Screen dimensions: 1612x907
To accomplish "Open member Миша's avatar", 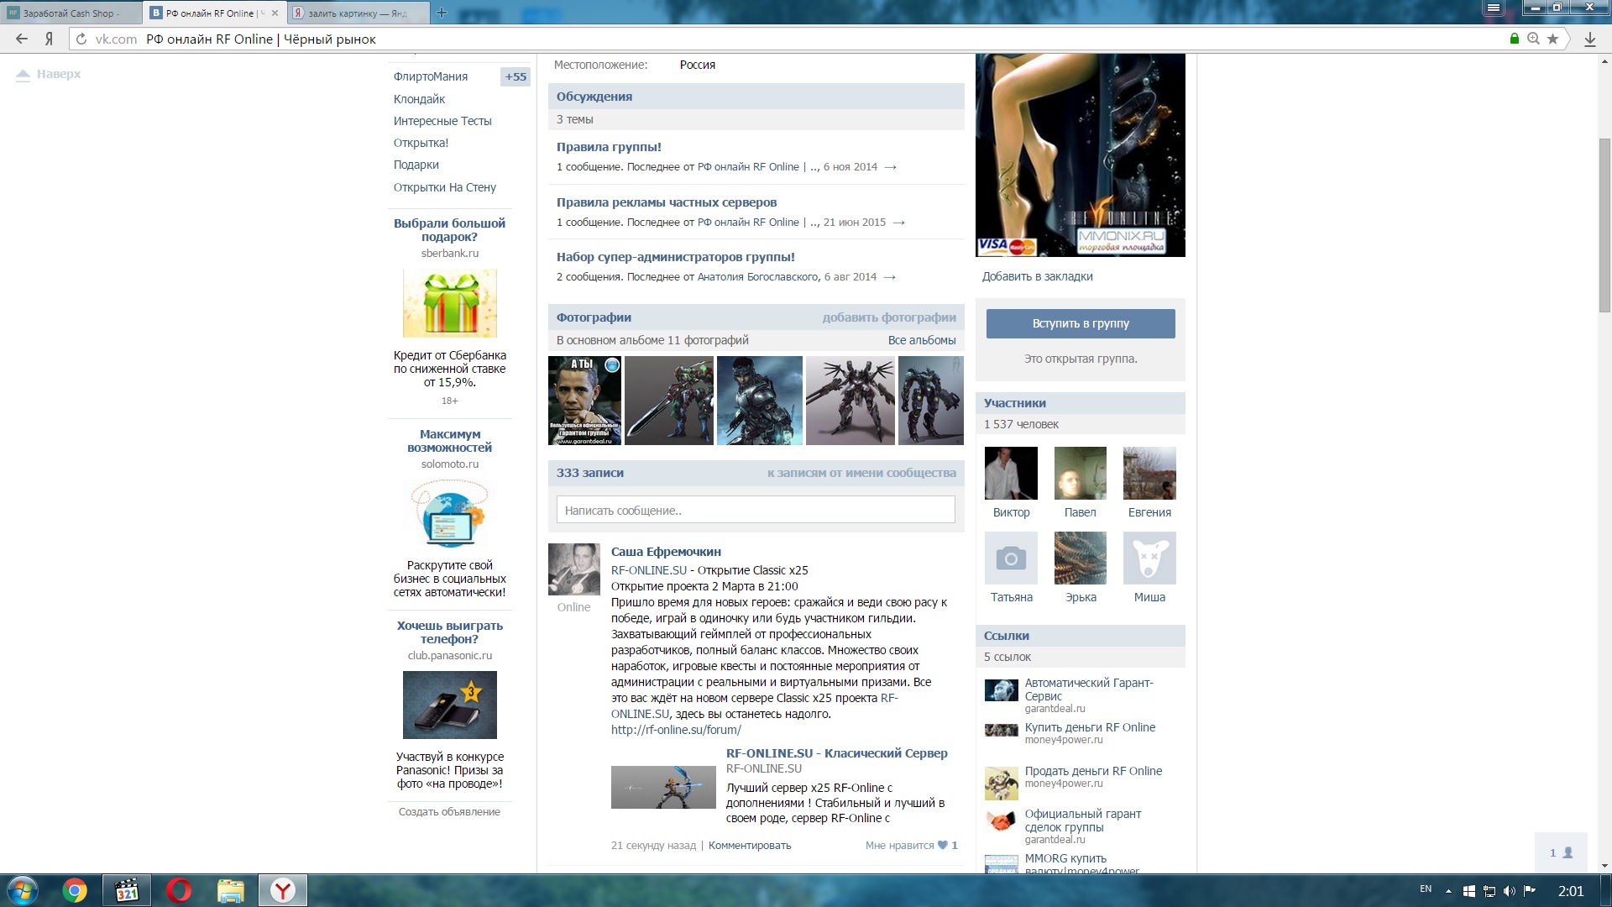I will 1149,558.
